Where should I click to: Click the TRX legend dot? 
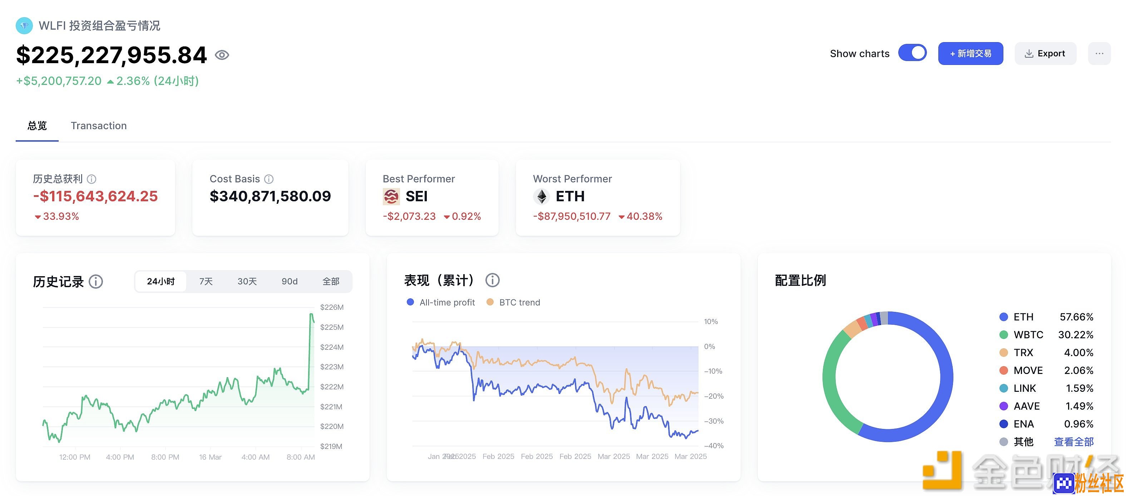point(1004,353)
